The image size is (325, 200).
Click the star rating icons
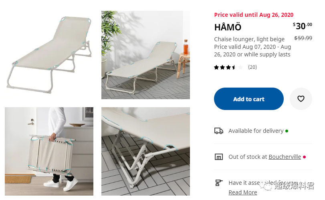pyautogui.click(x=228, y=67)
